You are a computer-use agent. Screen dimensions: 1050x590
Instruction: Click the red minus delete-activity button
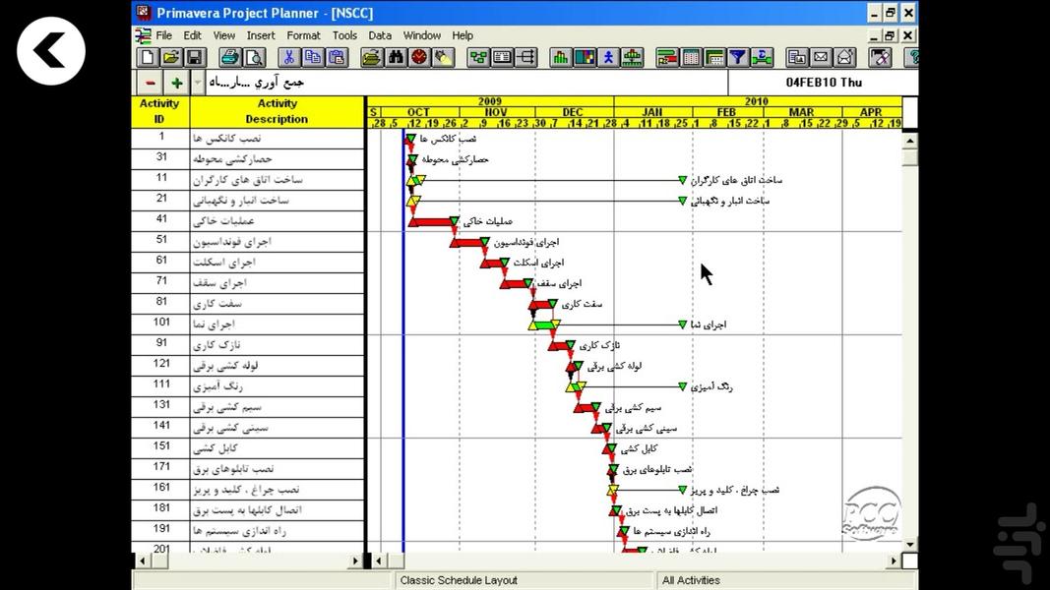click(x=150, y=83)
